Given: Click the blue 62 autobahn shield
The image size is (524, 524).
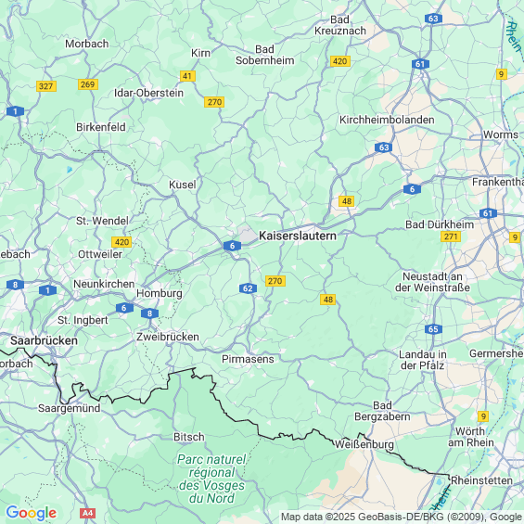Looking at the screenshot, I should click(248, 288).
